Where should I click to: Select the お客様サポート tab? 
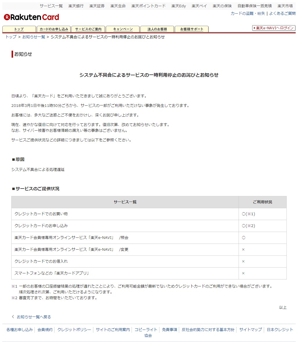(192, 29)
